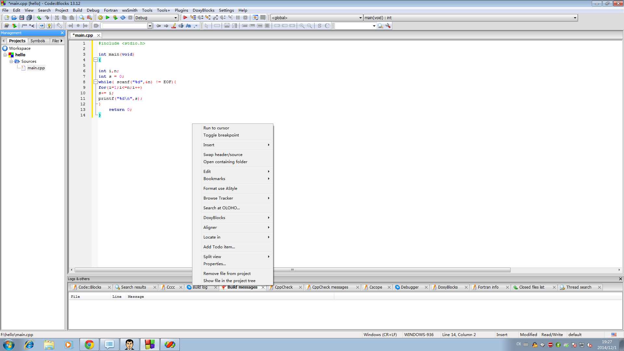
Task: Click the debugger Next line icon
Action: pos(201,18)
